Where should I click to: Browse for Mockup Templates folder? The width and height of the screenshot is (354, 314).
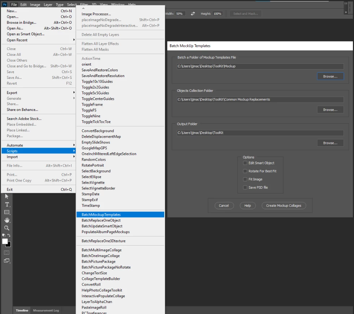330,76
